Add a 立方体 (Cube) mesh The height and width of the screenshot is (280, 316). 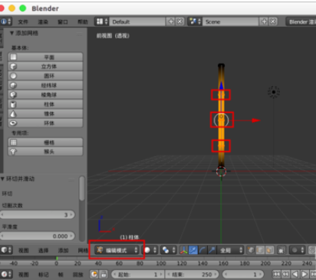point(45,67)
